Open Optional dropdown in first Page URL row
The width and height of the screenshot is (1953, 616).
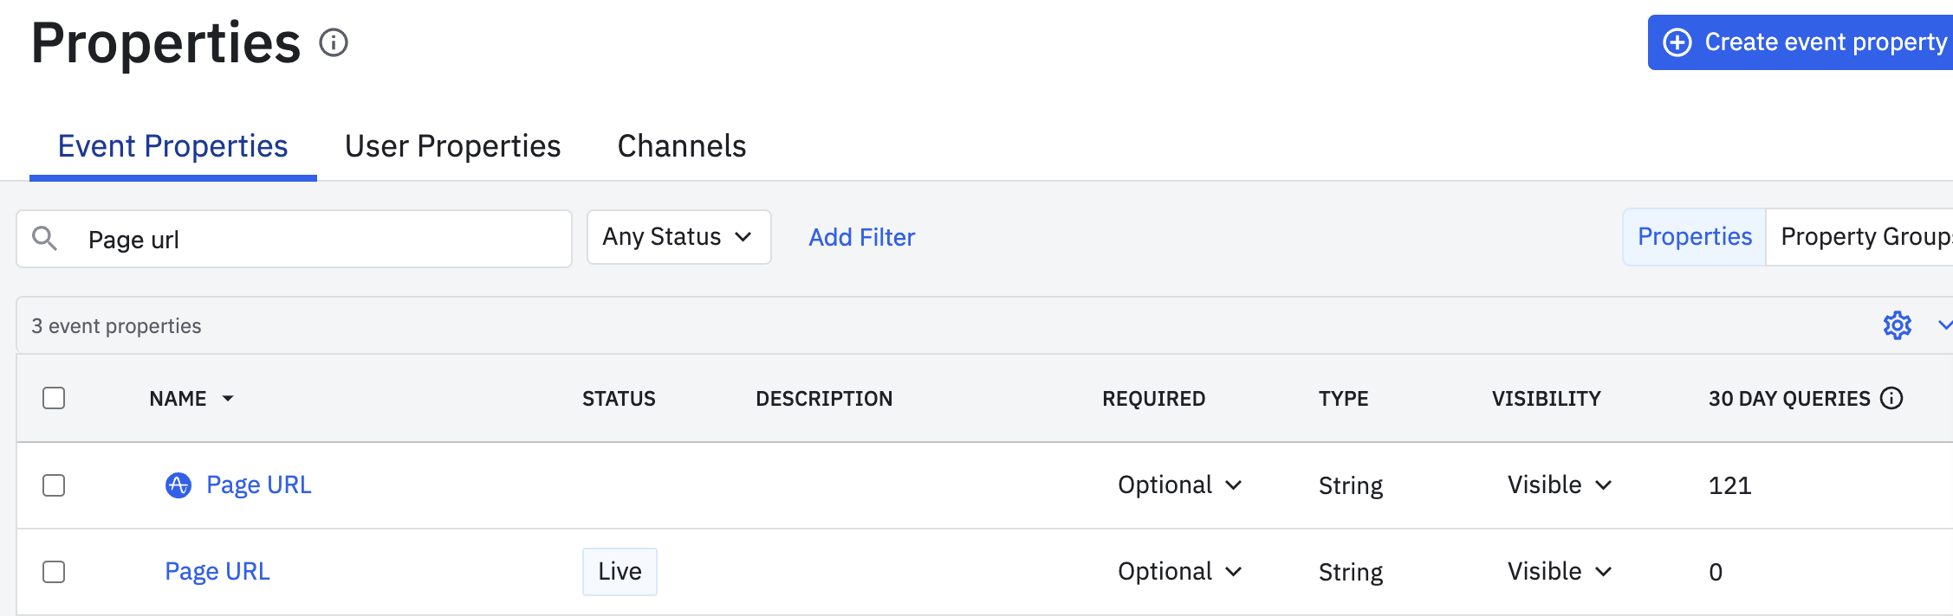pos(1179,485)
